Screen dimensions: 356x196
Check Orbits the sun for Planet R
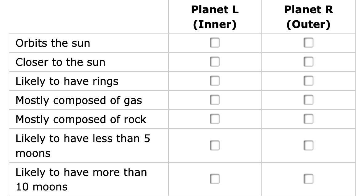click(x=308, y=43)
